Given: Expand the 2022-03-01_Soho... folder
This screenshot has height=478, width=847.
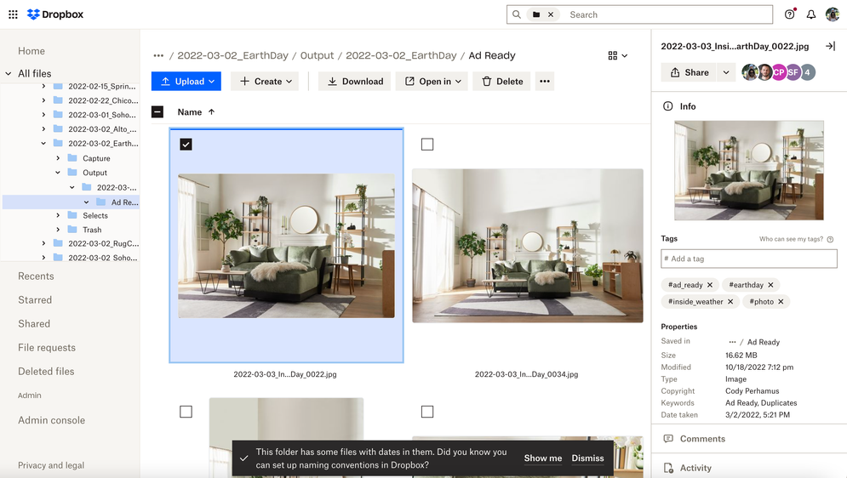Looking at the screenshot, I should click(x=43, y=115).
